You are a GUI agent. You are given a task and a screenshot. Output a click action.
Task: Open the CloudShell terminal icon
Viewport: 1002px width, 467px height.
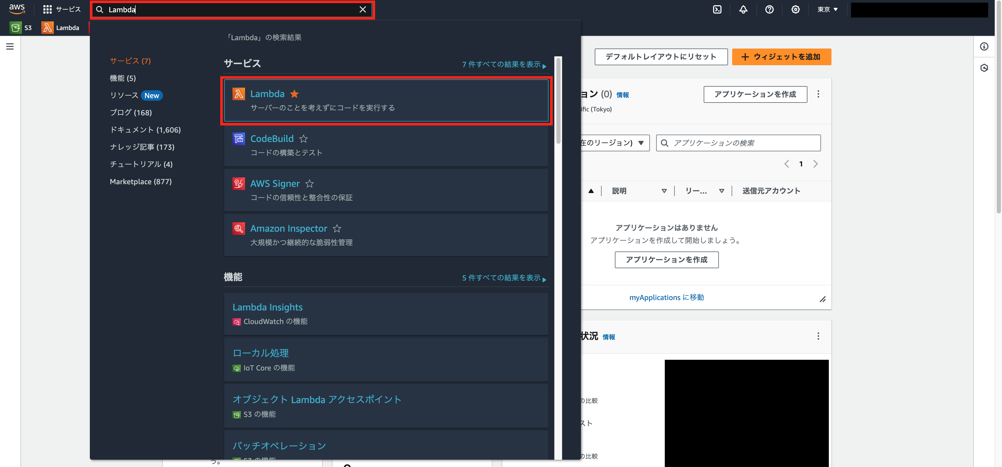[x=717, y=9]
